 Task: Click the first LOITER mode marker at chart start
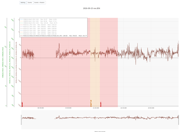[x=22, y=104]
